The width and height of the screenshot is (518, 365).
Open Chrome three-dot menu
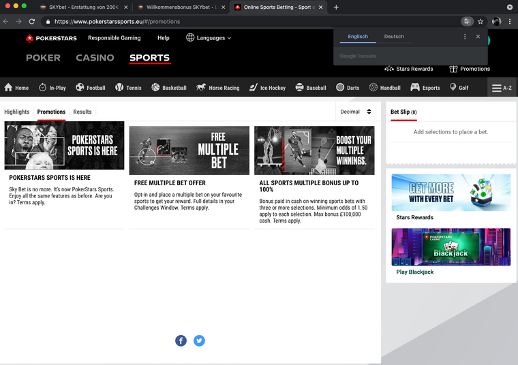coord(510,22)
